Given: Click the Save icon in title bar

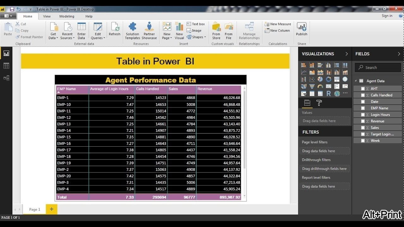Looking at the screenshot, I should pyautogui.click(x=12, y=9).
